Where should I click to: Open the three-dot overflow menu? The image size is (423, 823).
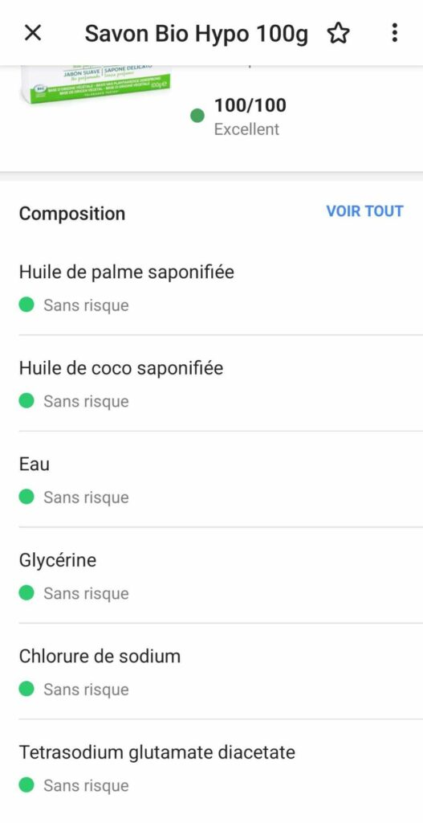[394, 33]
